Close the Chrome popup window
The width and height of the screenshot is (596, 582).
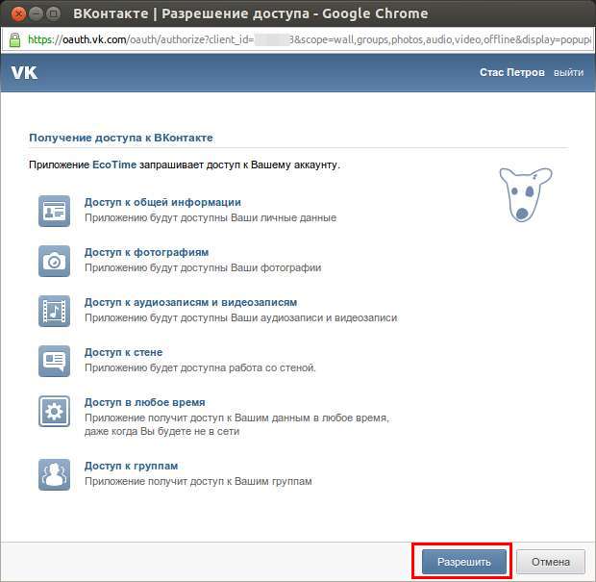(15, 14)
